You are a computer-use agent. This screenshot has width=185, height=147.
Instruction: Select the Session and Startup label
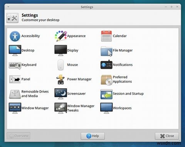click(128, 94)
